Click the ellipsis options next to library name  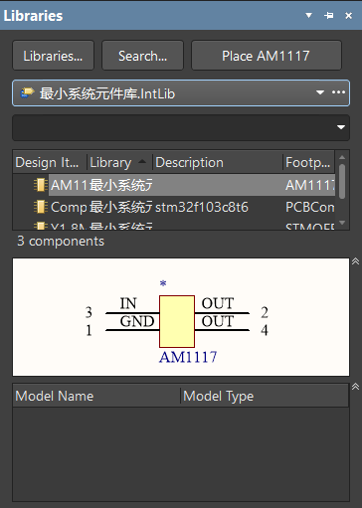[338, 92]
